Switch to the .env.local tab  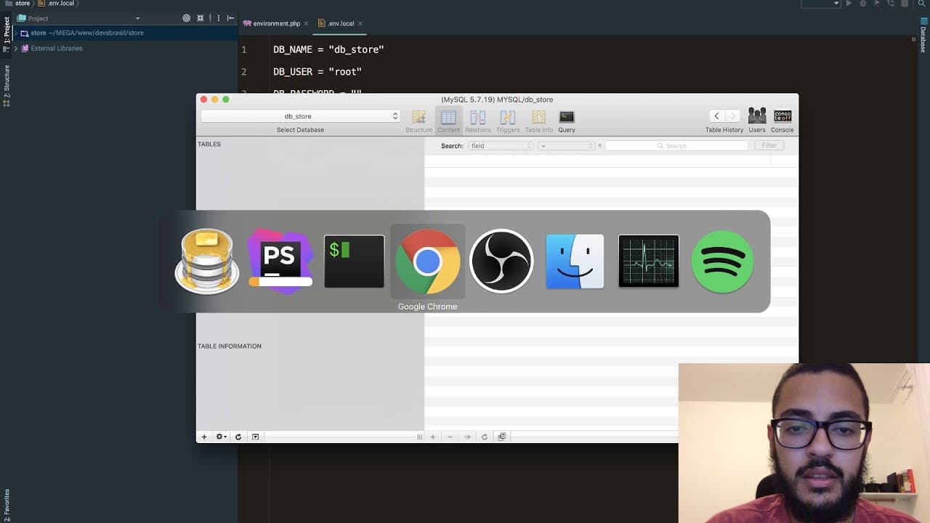(341, 23)
